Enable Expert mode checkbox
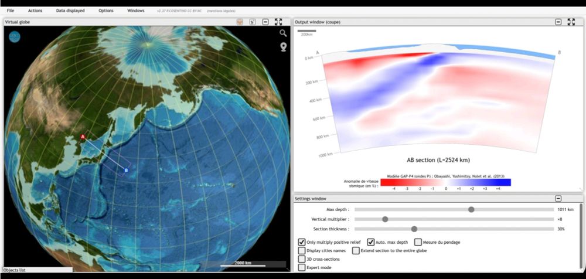Image resolution: width=586 pixels, height=279 pixels. click(x=302, y=267)
